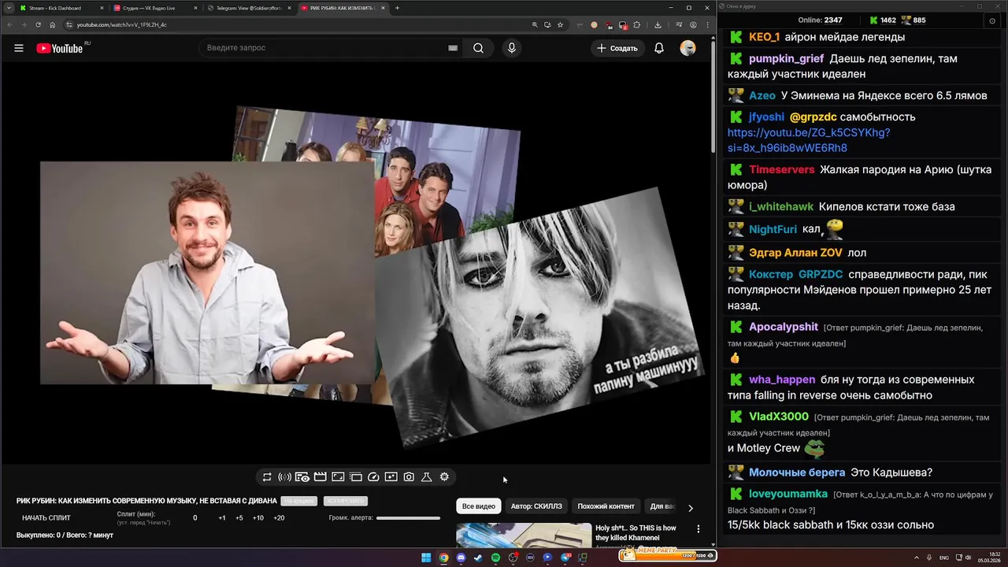This screenshot has height=567, width=1008.
Task: Click the broadcast waves icon in player toolbar
Action: [285, 477]
